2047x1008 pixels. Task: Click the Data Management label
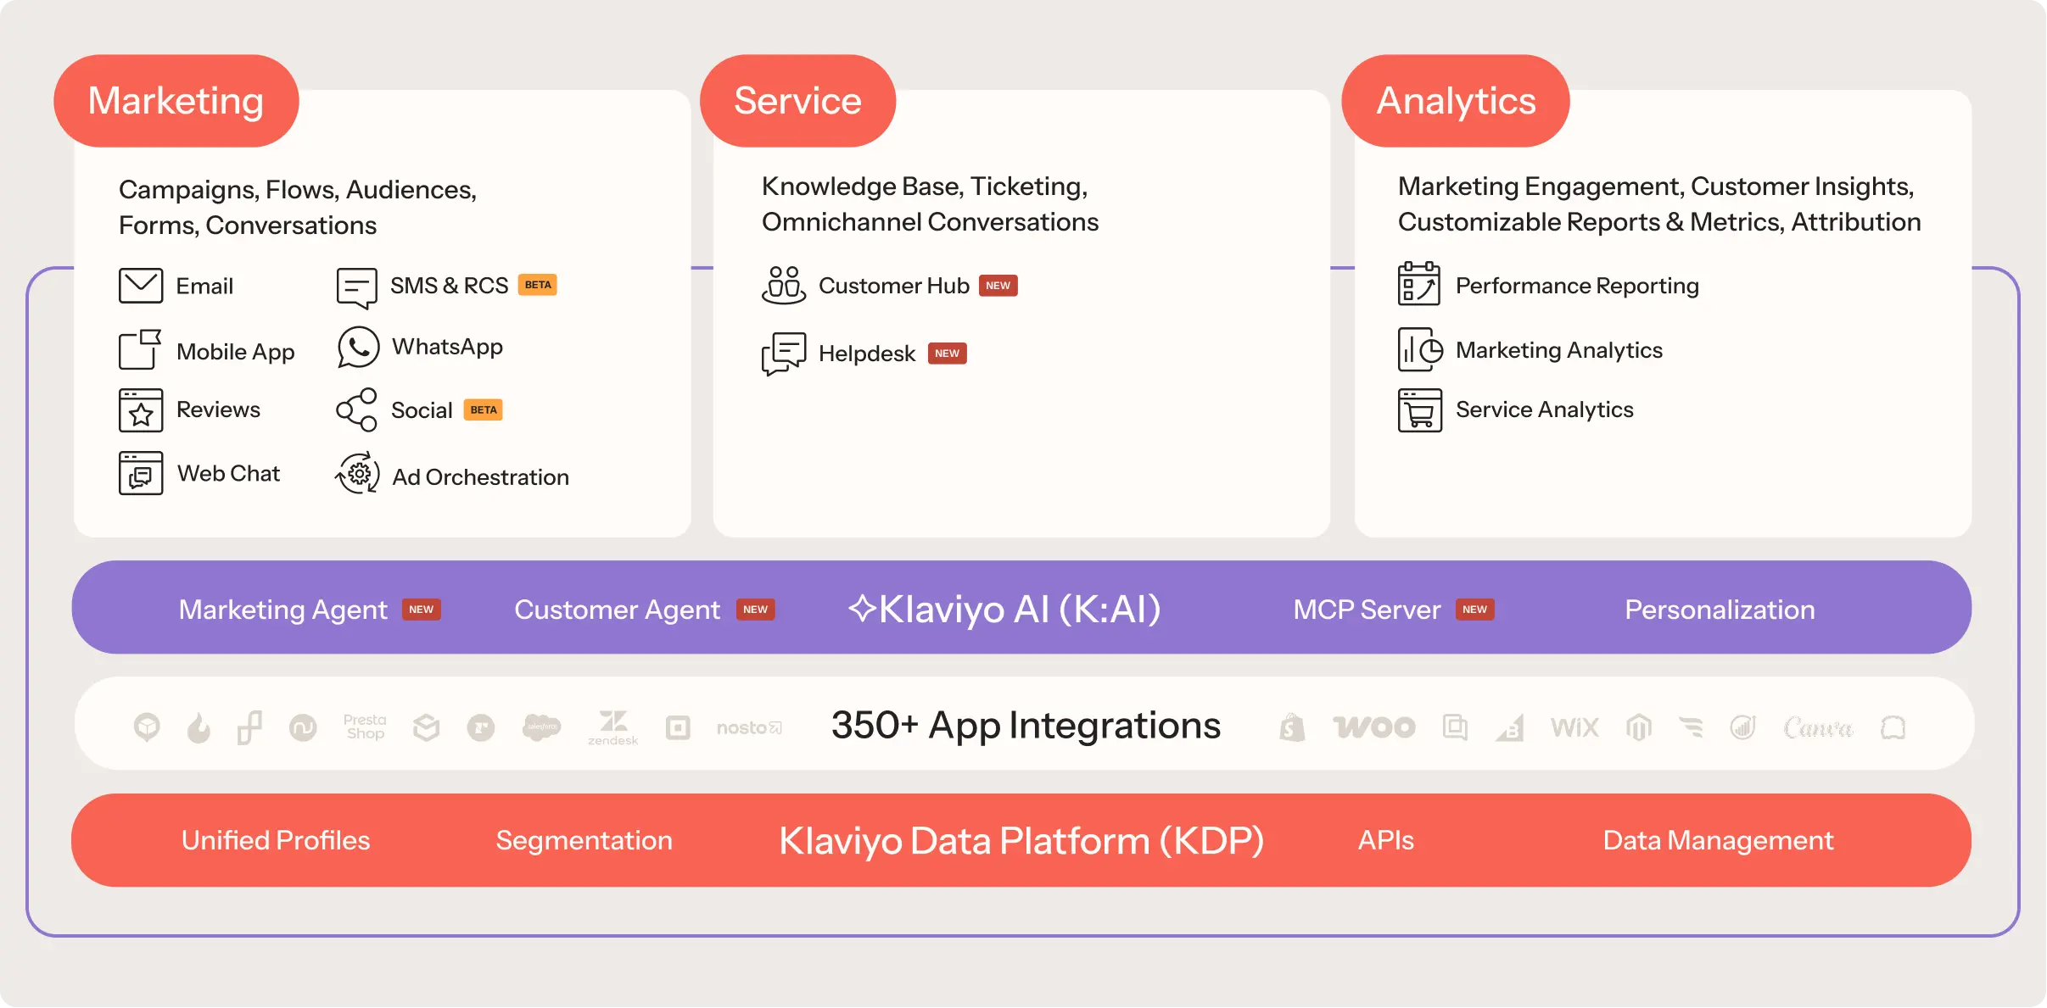tap(1718, 840)
